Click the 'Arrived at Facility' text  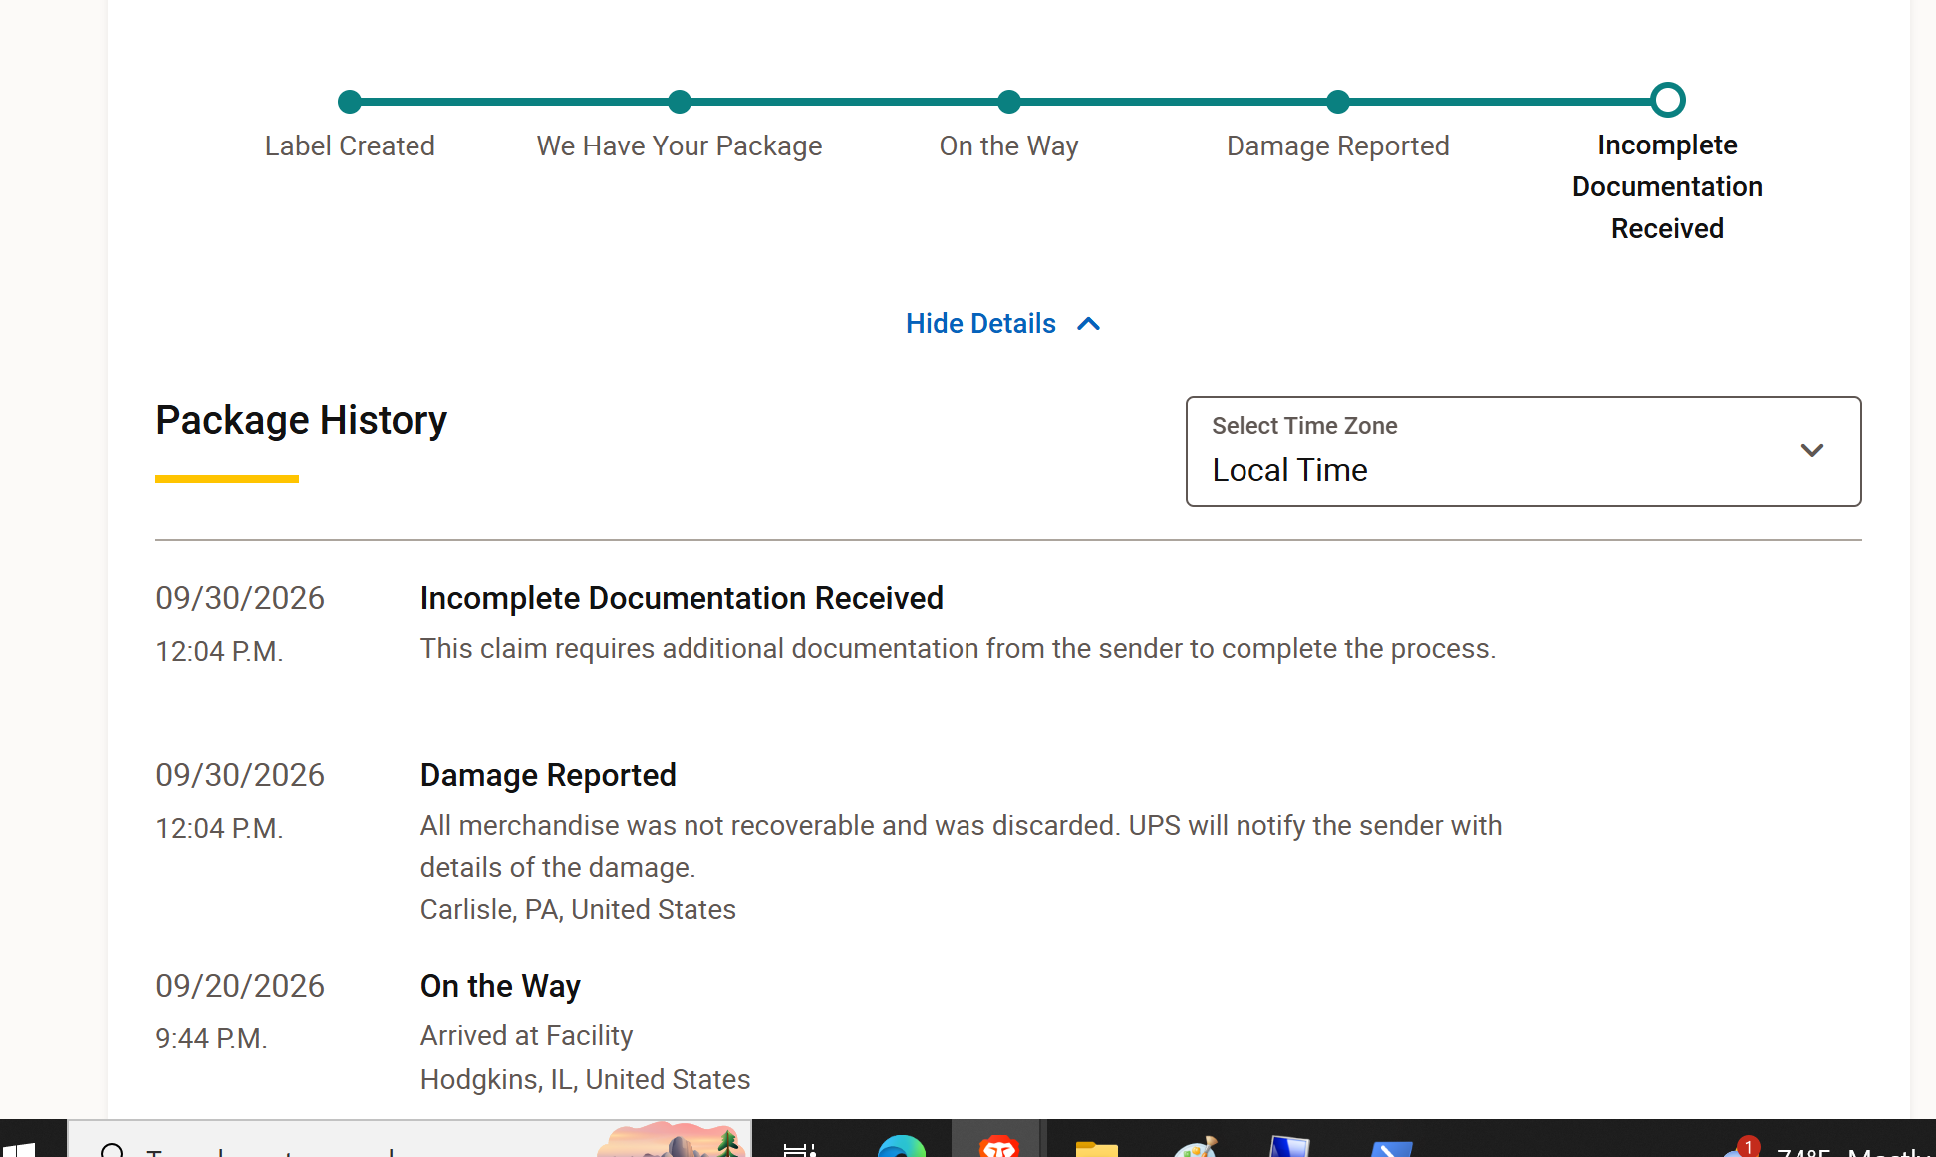click(526, 1035)
